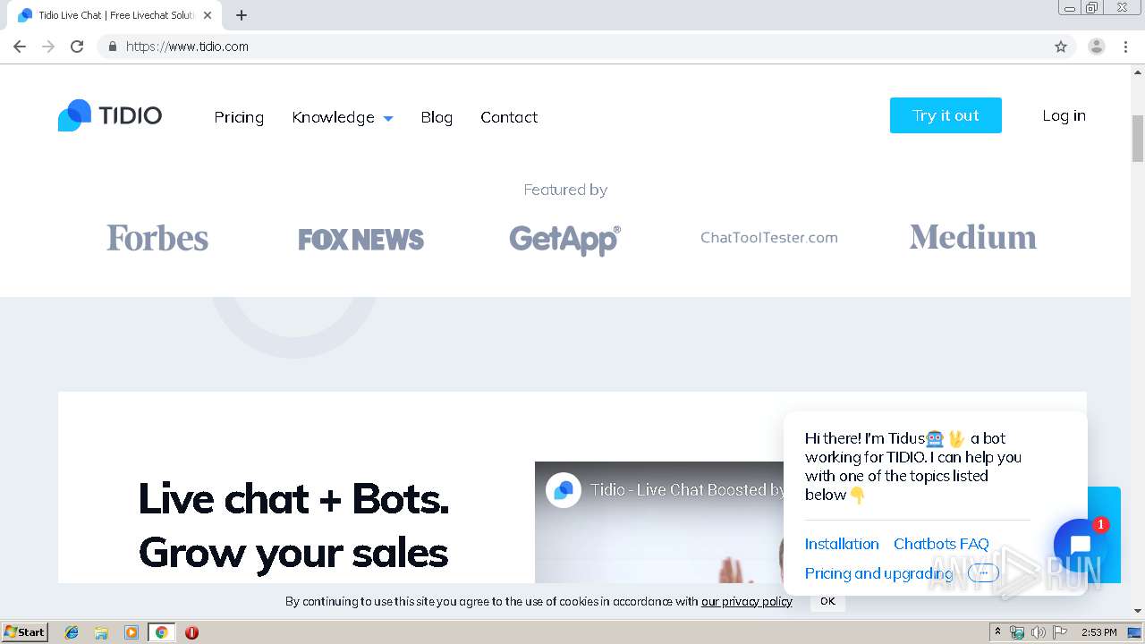Image resolution: width=1145 pixels, height=644 pixels.
Task: Go to the Blog page
Action: pos(437,117)
